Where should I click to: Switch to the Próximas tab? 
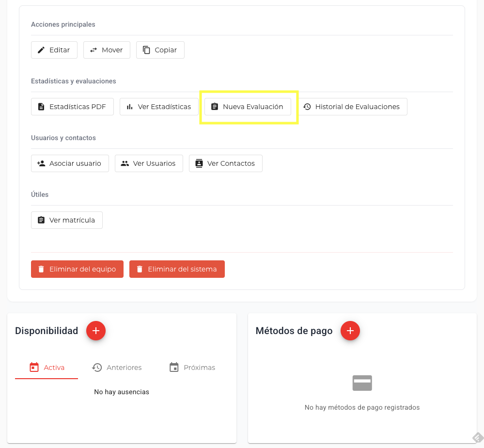coord(192,367)
